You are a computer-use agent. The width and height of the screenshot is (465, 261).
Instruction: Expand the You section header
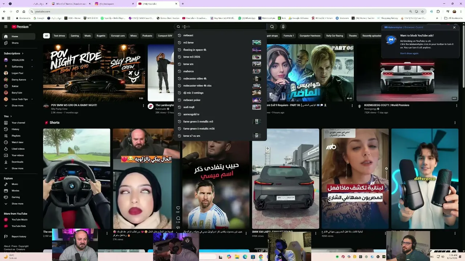tap(8, 116)
